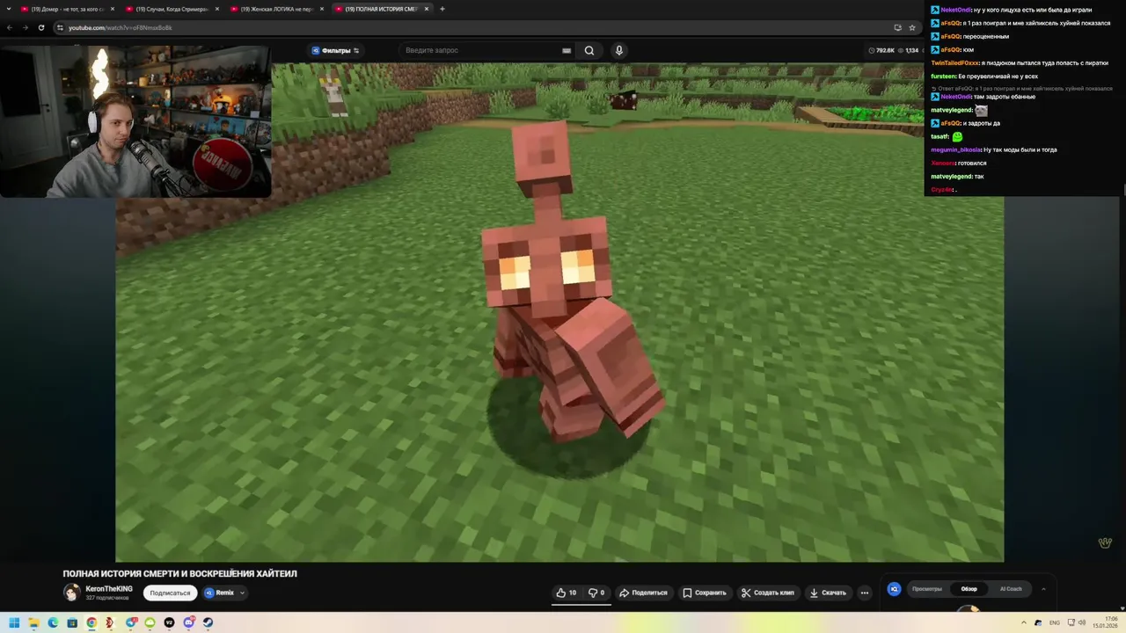Open Telegram from the taskbar
1126x633 pixels.
(130, 622)
